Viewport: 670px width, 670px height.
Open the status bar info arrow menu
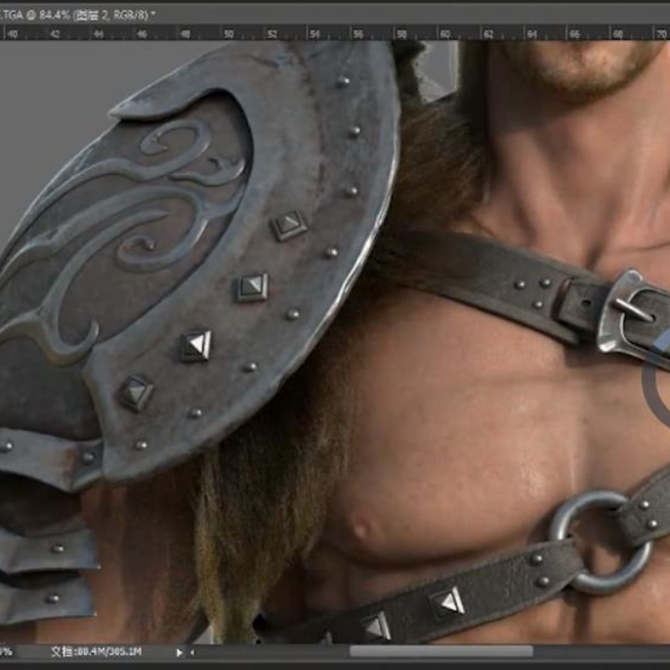(x=180, y=652)
